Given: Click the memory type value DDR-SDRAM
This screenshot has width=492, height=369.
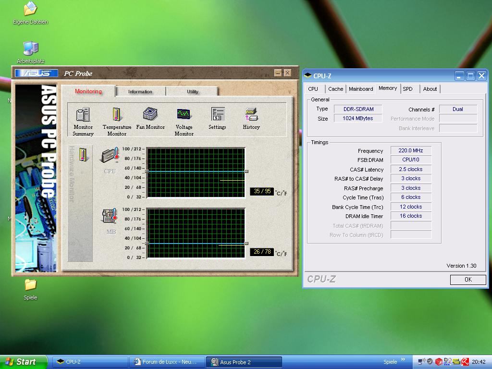Looking at the screenshot, I should point(358,109).
